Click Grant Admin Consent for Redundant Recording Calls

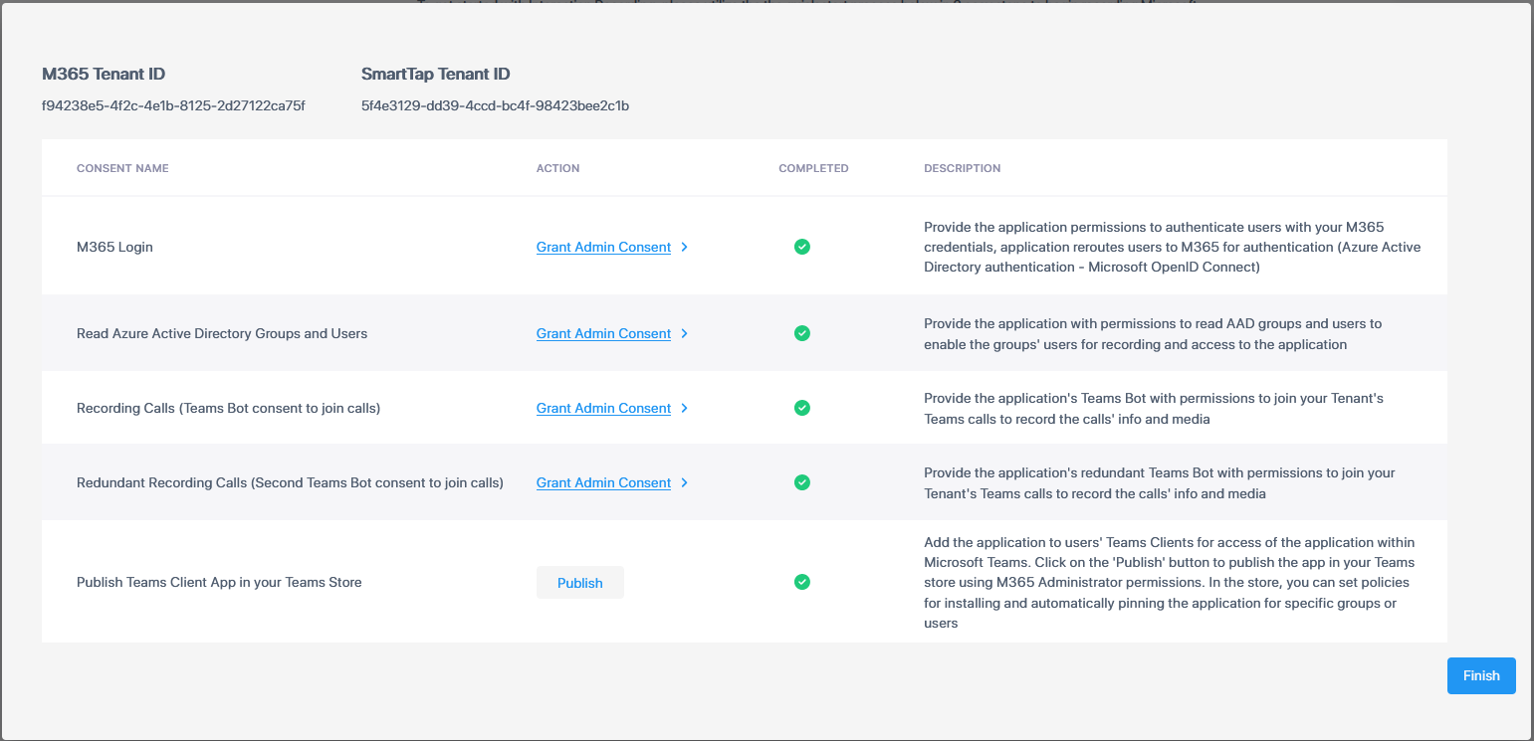603,482
